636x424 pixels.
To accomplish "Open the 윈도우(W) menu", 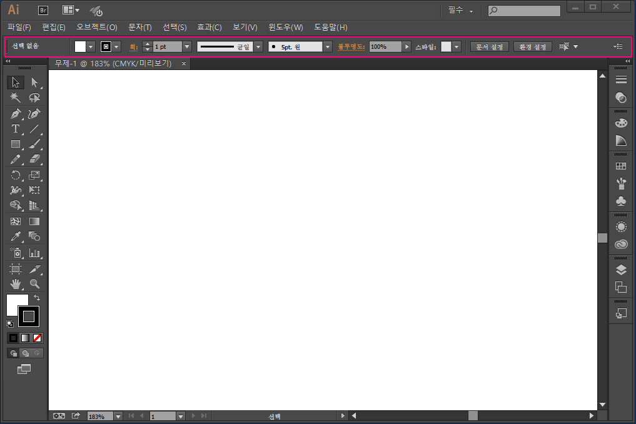I will [285, 28].
